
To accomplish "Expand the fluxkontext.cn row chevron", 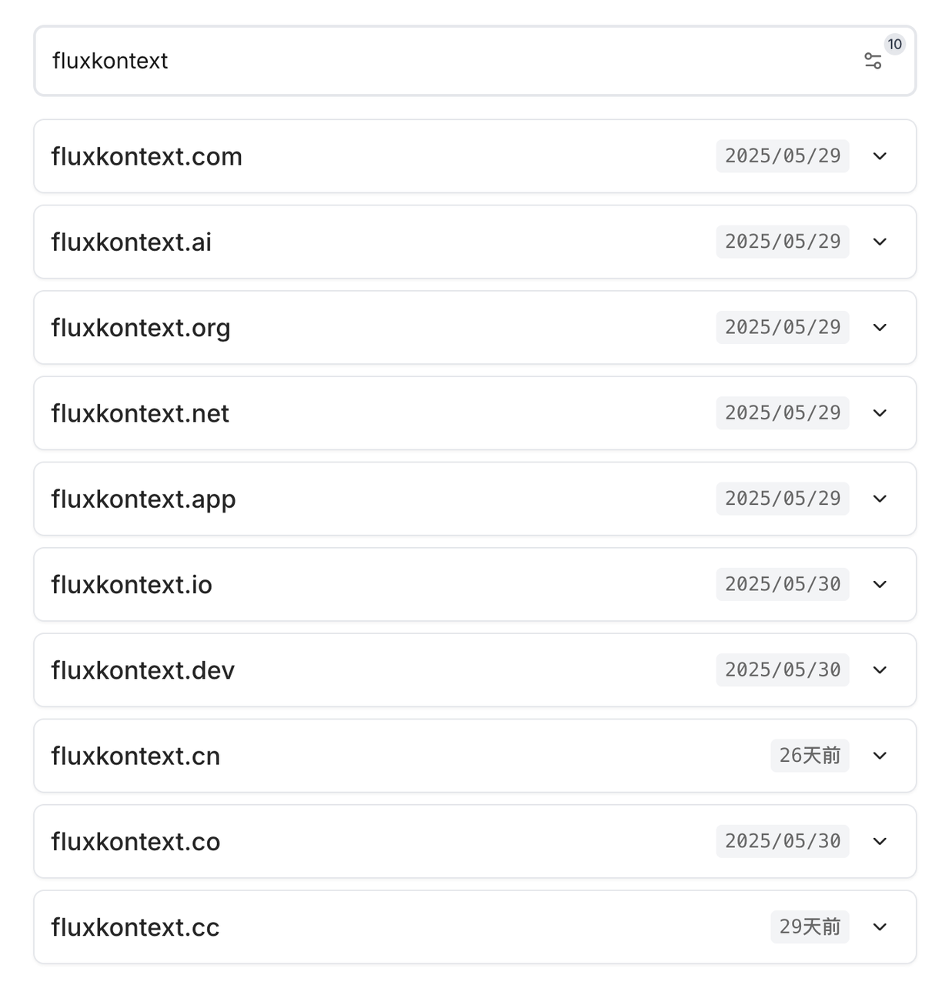I will (880, 756).
